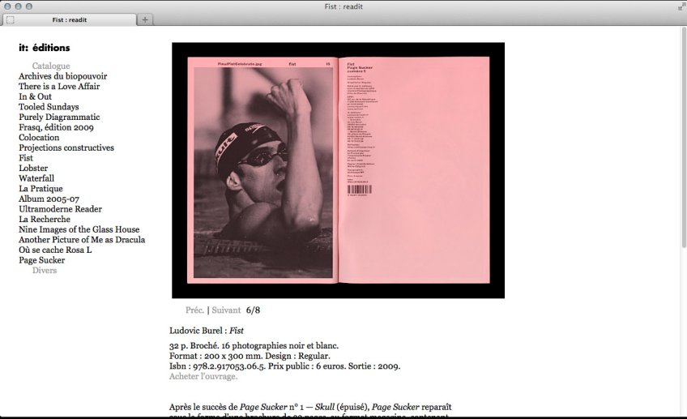Open the Waterfall entry
This screenshot has height=419, width=687.
[x=36, y=178]
